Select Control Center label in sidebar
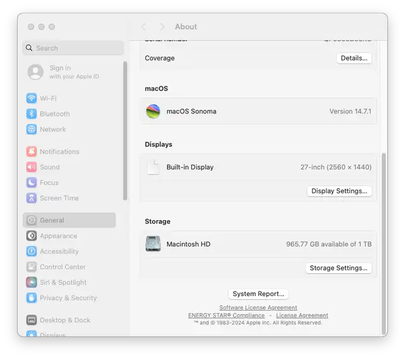This screenshot has height=358, width=405. click(x=63, y=267)
